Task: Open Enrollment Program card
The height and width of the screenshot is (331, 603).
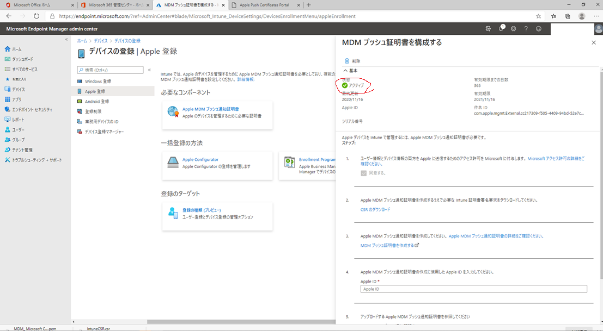Action: click(x=307, y=166)
